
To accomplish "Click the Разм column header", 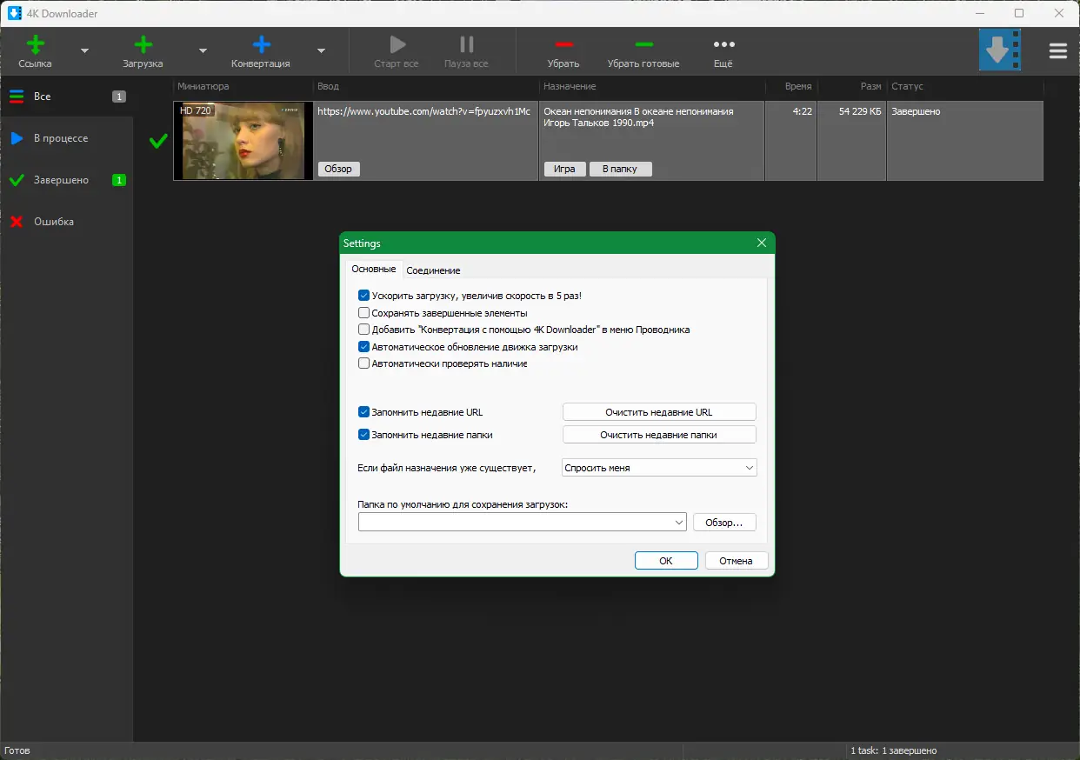I will click(852, 86).
